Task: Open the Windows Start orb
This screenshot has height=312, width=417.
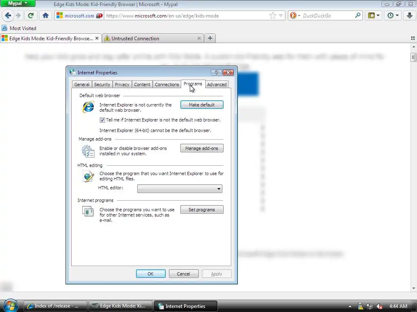Action: click(x=10, y=305)
